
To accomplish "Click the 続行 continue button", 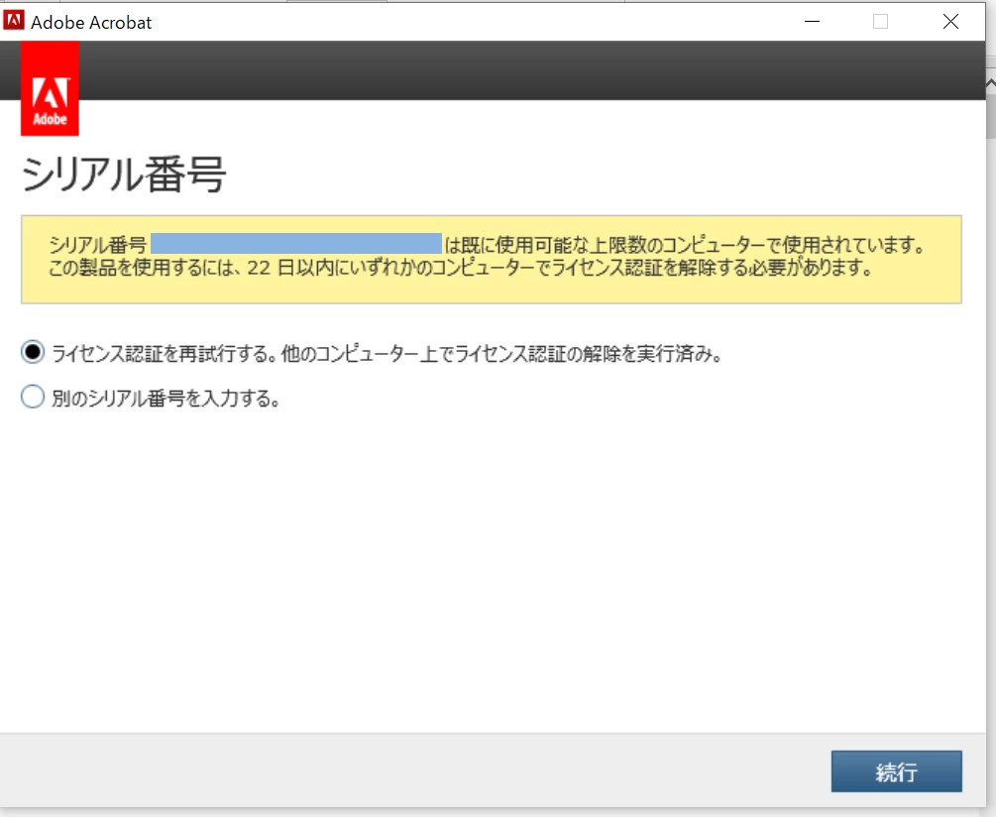I will (896, 771).
